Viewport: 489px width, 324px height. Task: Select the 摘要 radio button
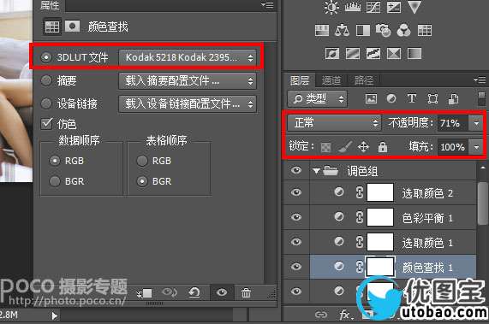pyautogui.click(x=46, y=80)
